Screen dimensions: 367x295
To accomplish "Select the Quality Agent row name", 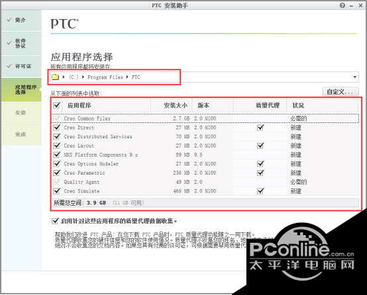I will tap(81, 182).
